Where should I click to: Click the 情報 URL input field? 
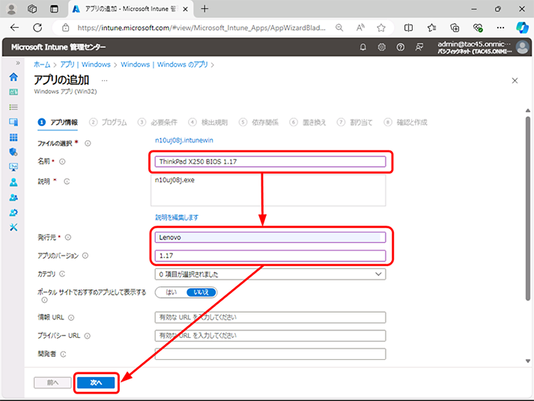270,317
